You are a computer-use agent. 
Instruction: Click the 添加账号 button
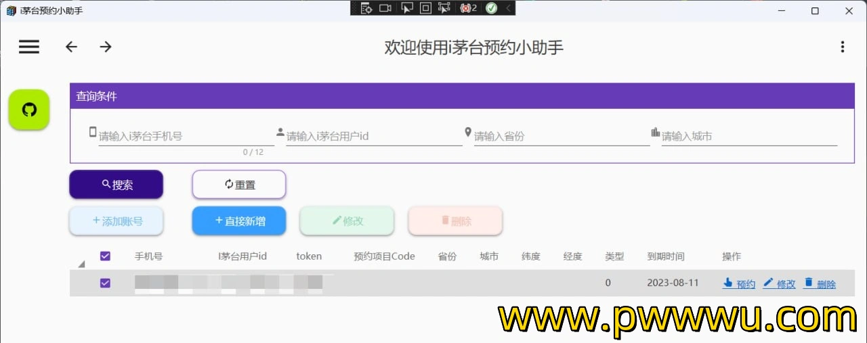tap(117, 221)
